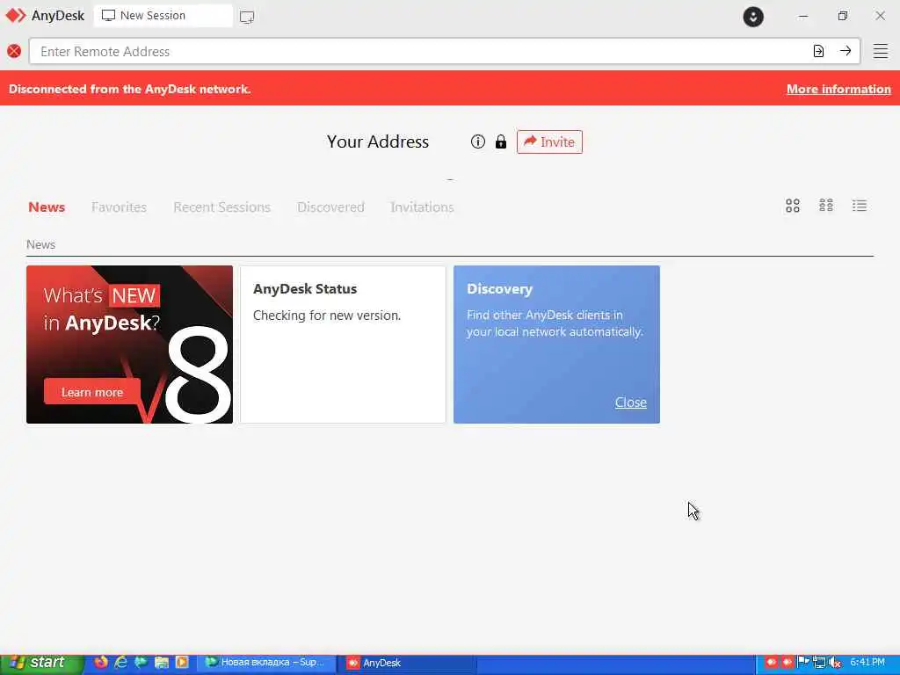
Task: Click the green browser quick launch icon
Action: tap(141, 663)
